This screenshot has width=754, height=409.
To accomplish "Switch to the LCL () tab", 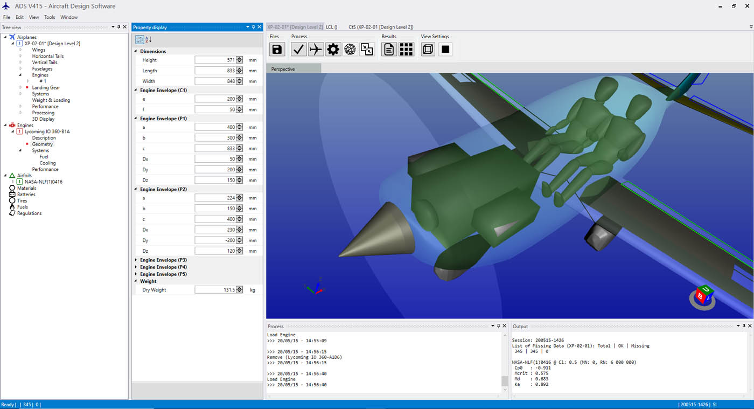I will 332,27.
